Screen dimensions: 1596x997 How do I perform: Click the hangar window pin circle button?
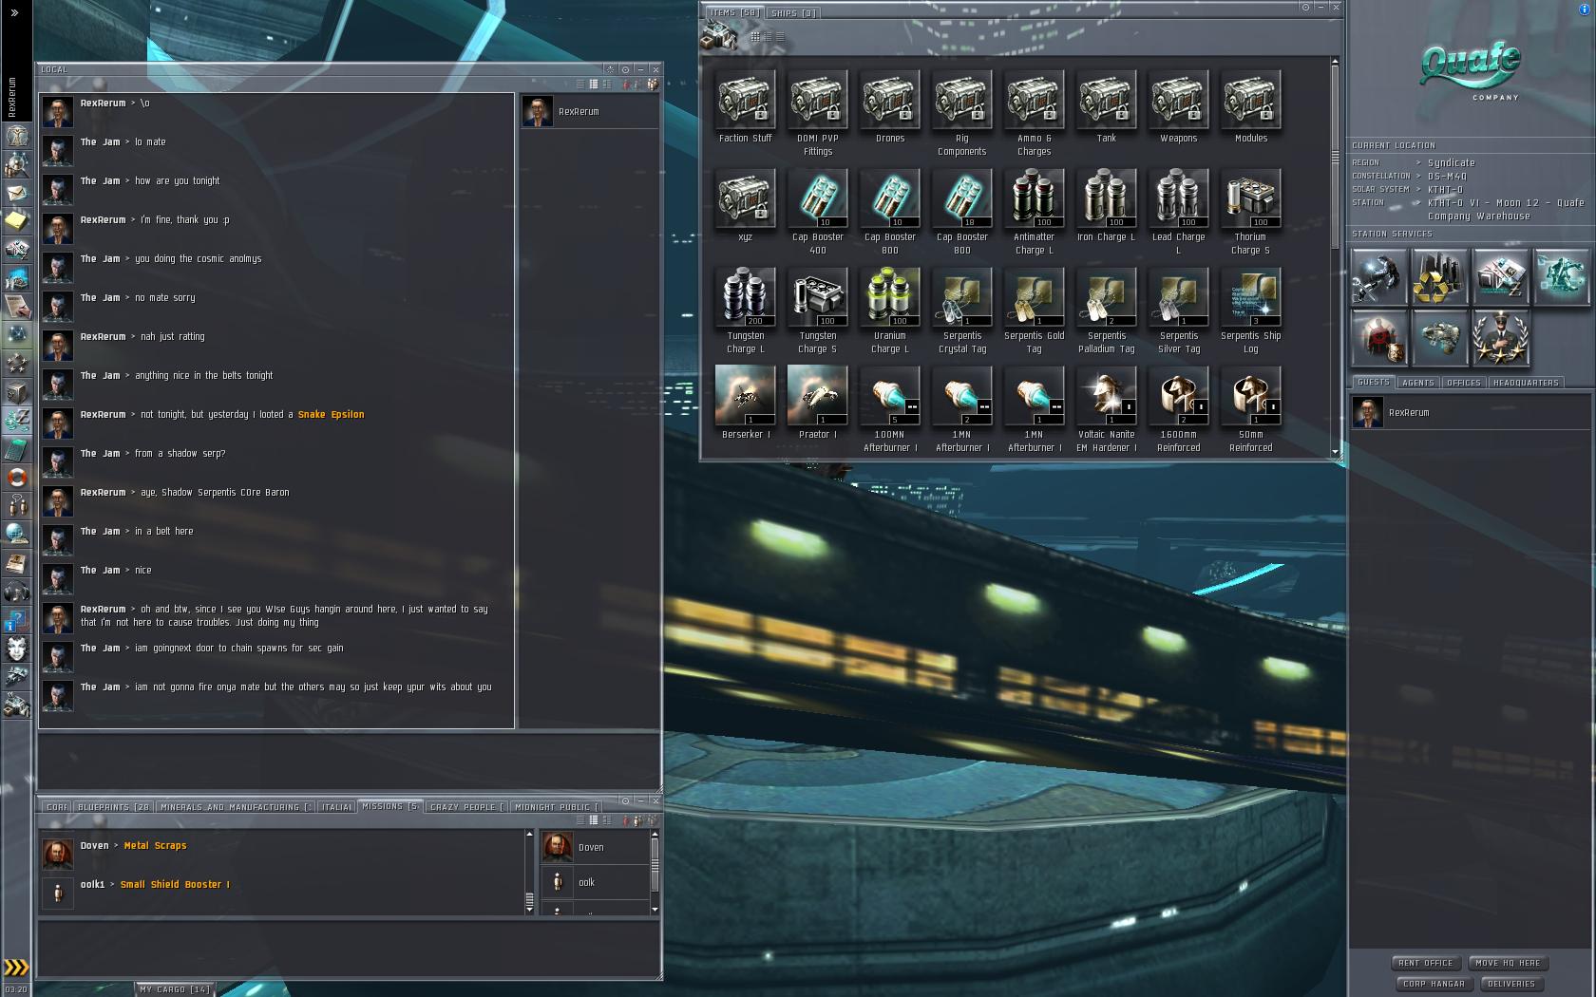point(1305,7)
